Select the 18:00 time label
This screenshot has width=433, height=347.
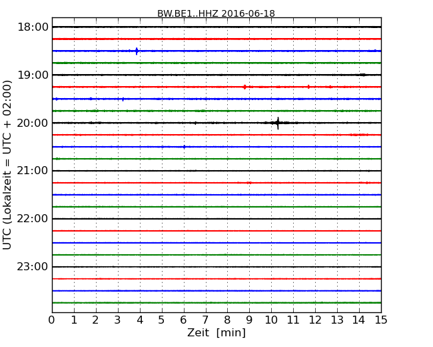pyautogui.click(x=33, y=27)
